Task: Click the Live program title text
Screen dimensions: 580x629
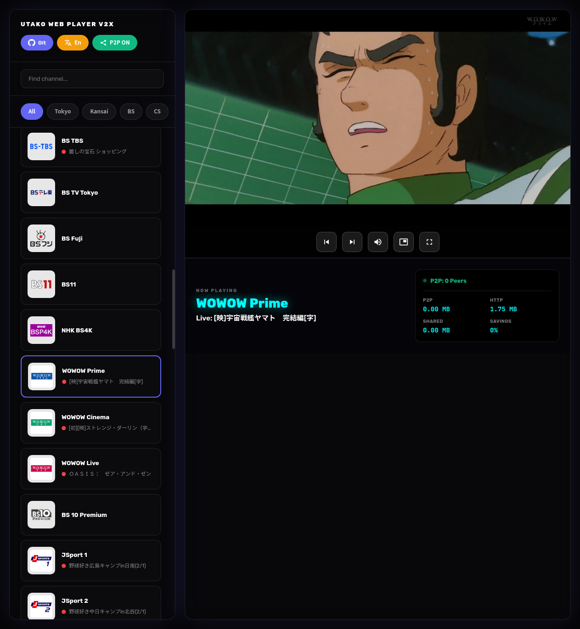Action: (x=256, y=318)
